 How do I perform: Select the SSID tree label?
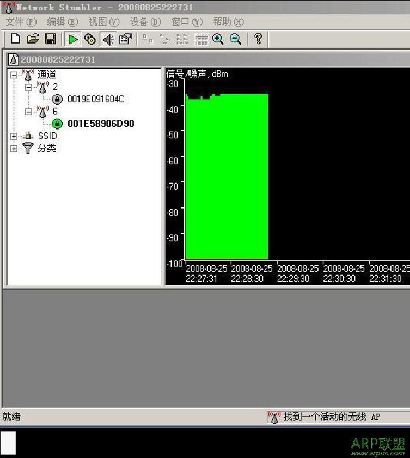pyautogui.click(x=47, y=136)
